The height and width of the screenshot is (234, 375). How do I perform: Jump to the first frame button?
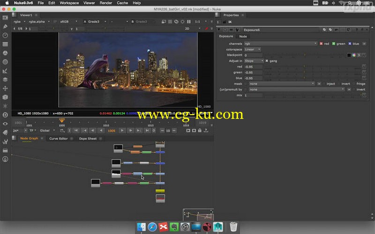(76, 131)
